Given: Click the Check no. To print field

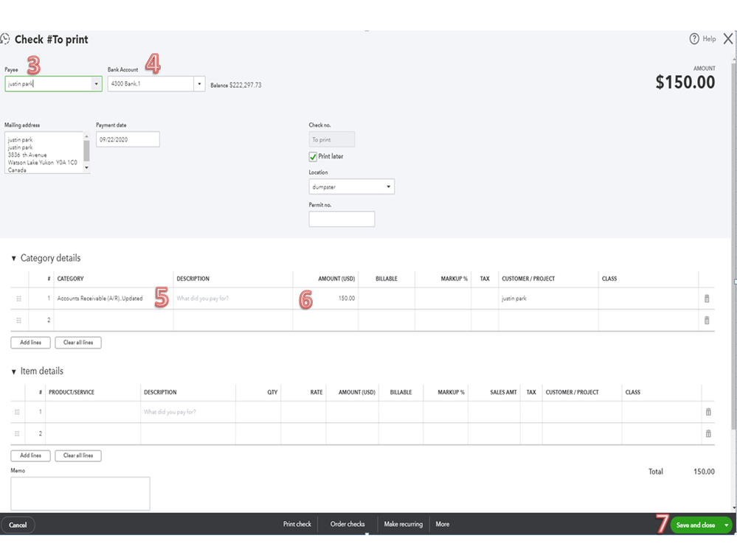Looking at the screenshot, I should (x=332, y=139).
